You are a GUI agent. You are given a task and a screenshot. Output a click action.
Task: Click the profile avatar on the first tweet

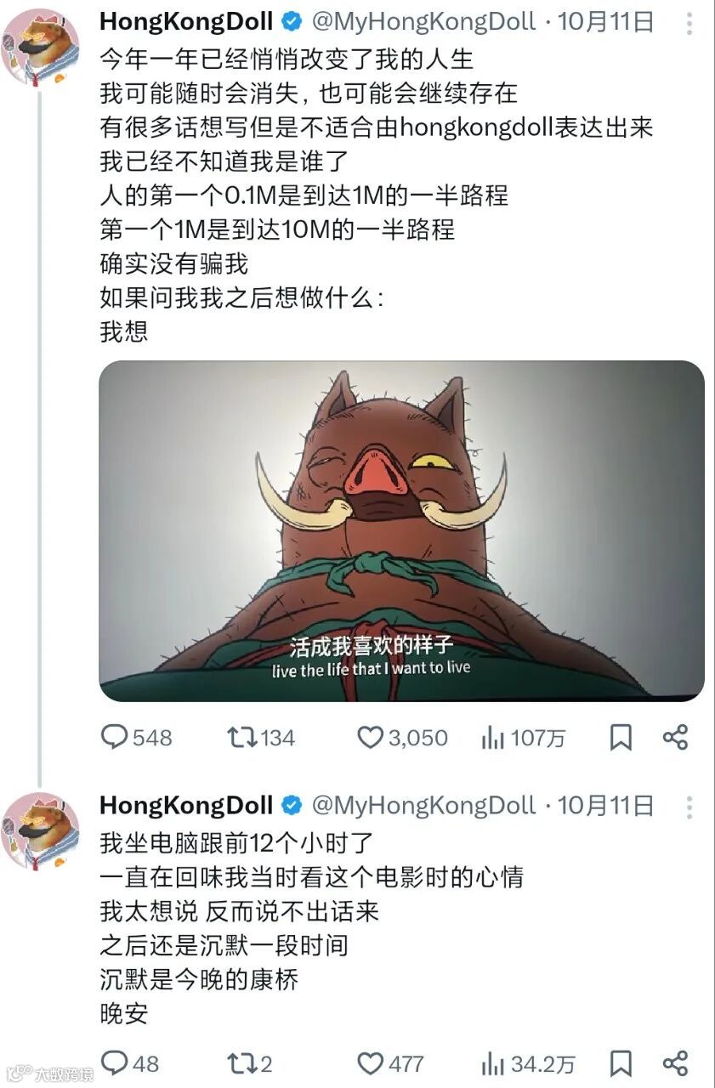[x=41, y=46]
